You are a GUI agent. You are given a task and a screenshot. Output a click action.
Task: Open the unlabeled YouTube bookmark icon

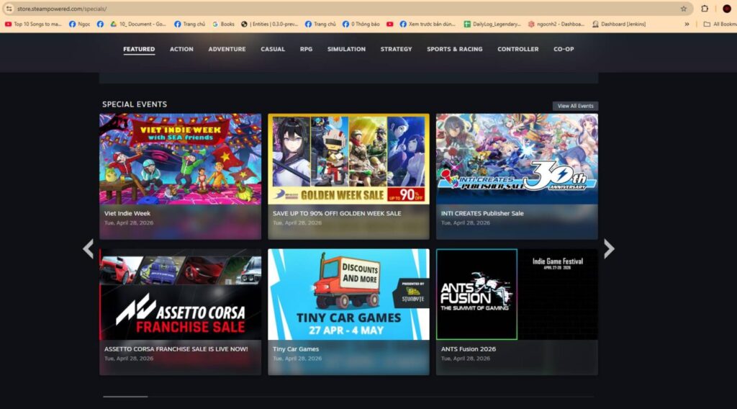click(389, 24)
